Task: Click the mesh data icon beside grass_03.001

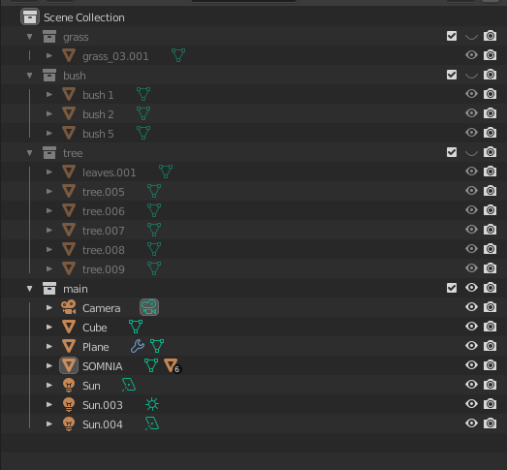Action: pyautogui.click(x=178, y=55)
